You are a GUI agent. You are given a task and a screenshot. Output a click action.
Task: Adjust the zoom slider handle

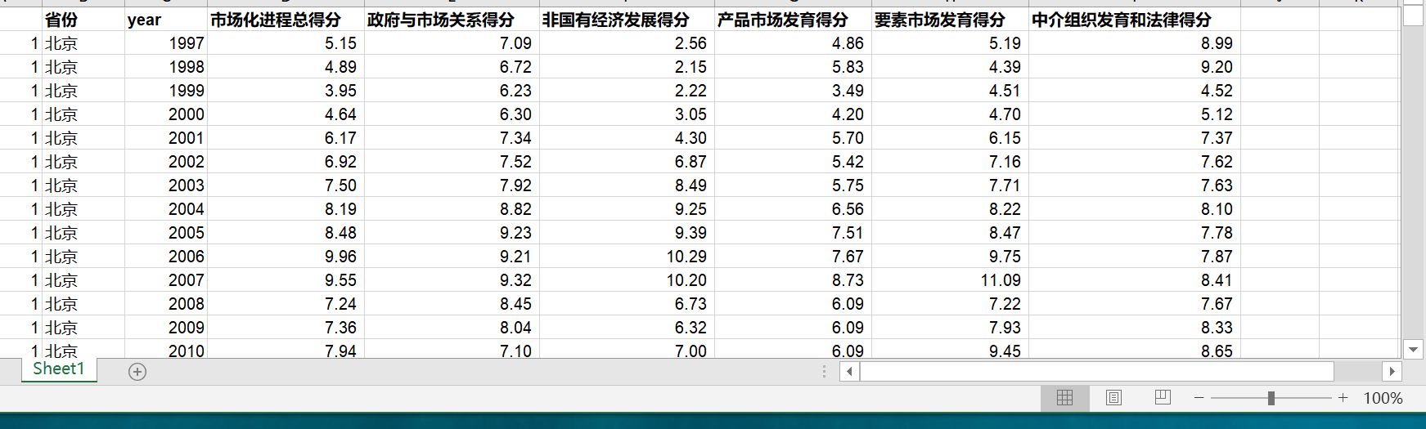(1271, 398)
